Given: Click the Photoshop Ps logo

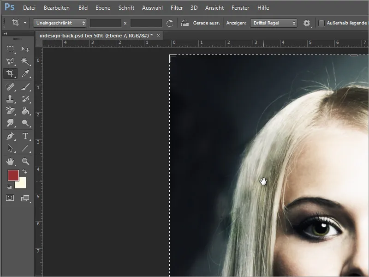Looking at the screenshot, I should pyautogui.click(x=10, y=7).
